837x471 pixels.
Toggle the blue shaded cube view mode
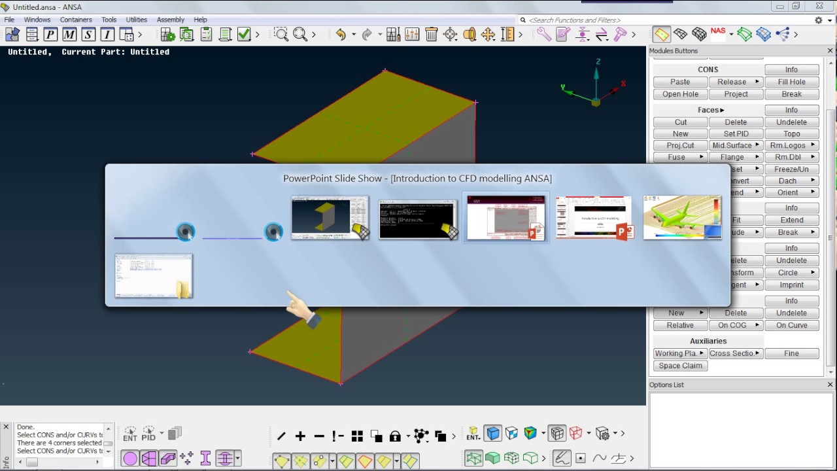coord(493,434)
